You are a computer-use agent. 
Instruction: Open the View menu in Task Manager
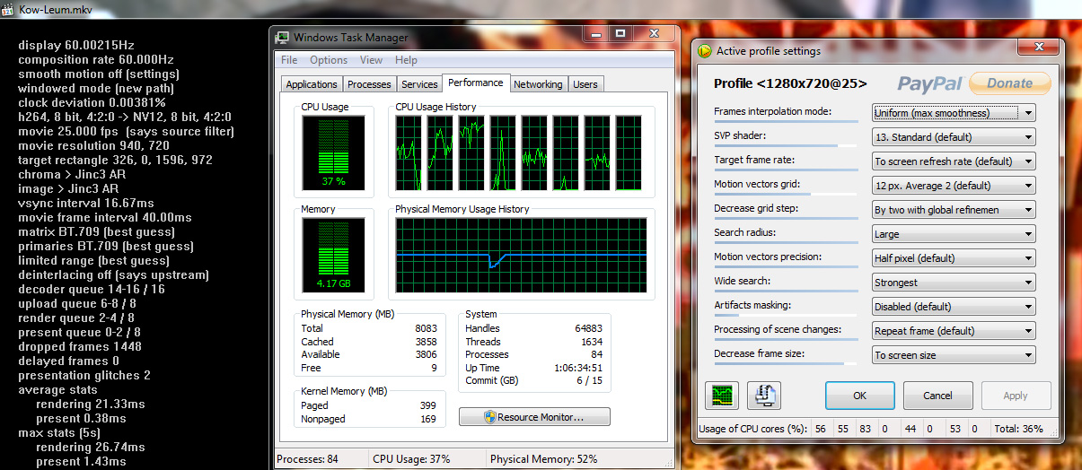coord(371,60)
